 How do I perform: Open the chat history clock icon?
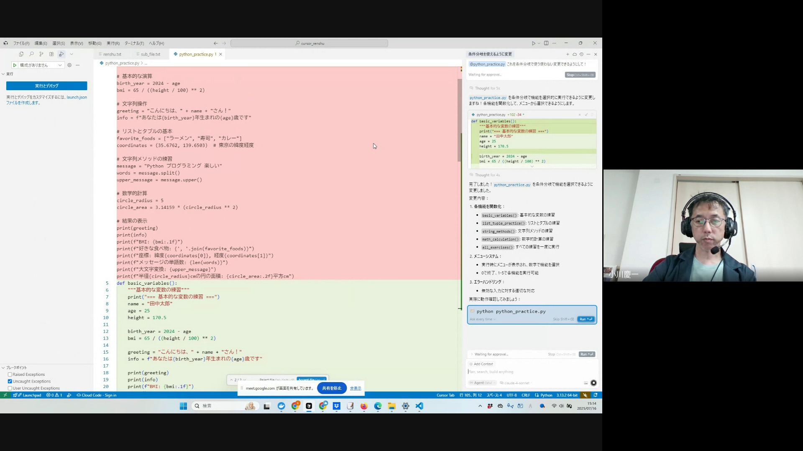pos(581,54)
